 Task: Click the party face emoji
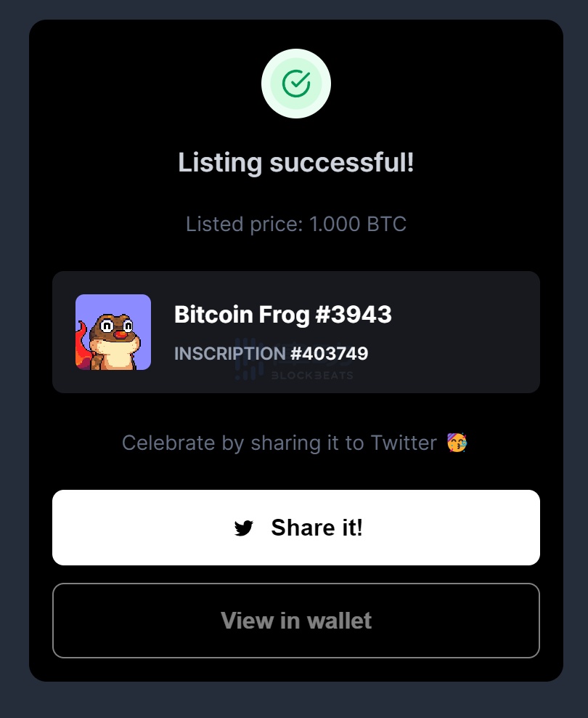(457, 443)
